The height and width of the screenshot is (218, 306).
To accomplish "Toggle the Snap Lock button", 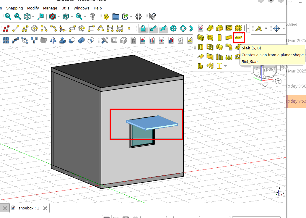I will click(x=143, y=28).
